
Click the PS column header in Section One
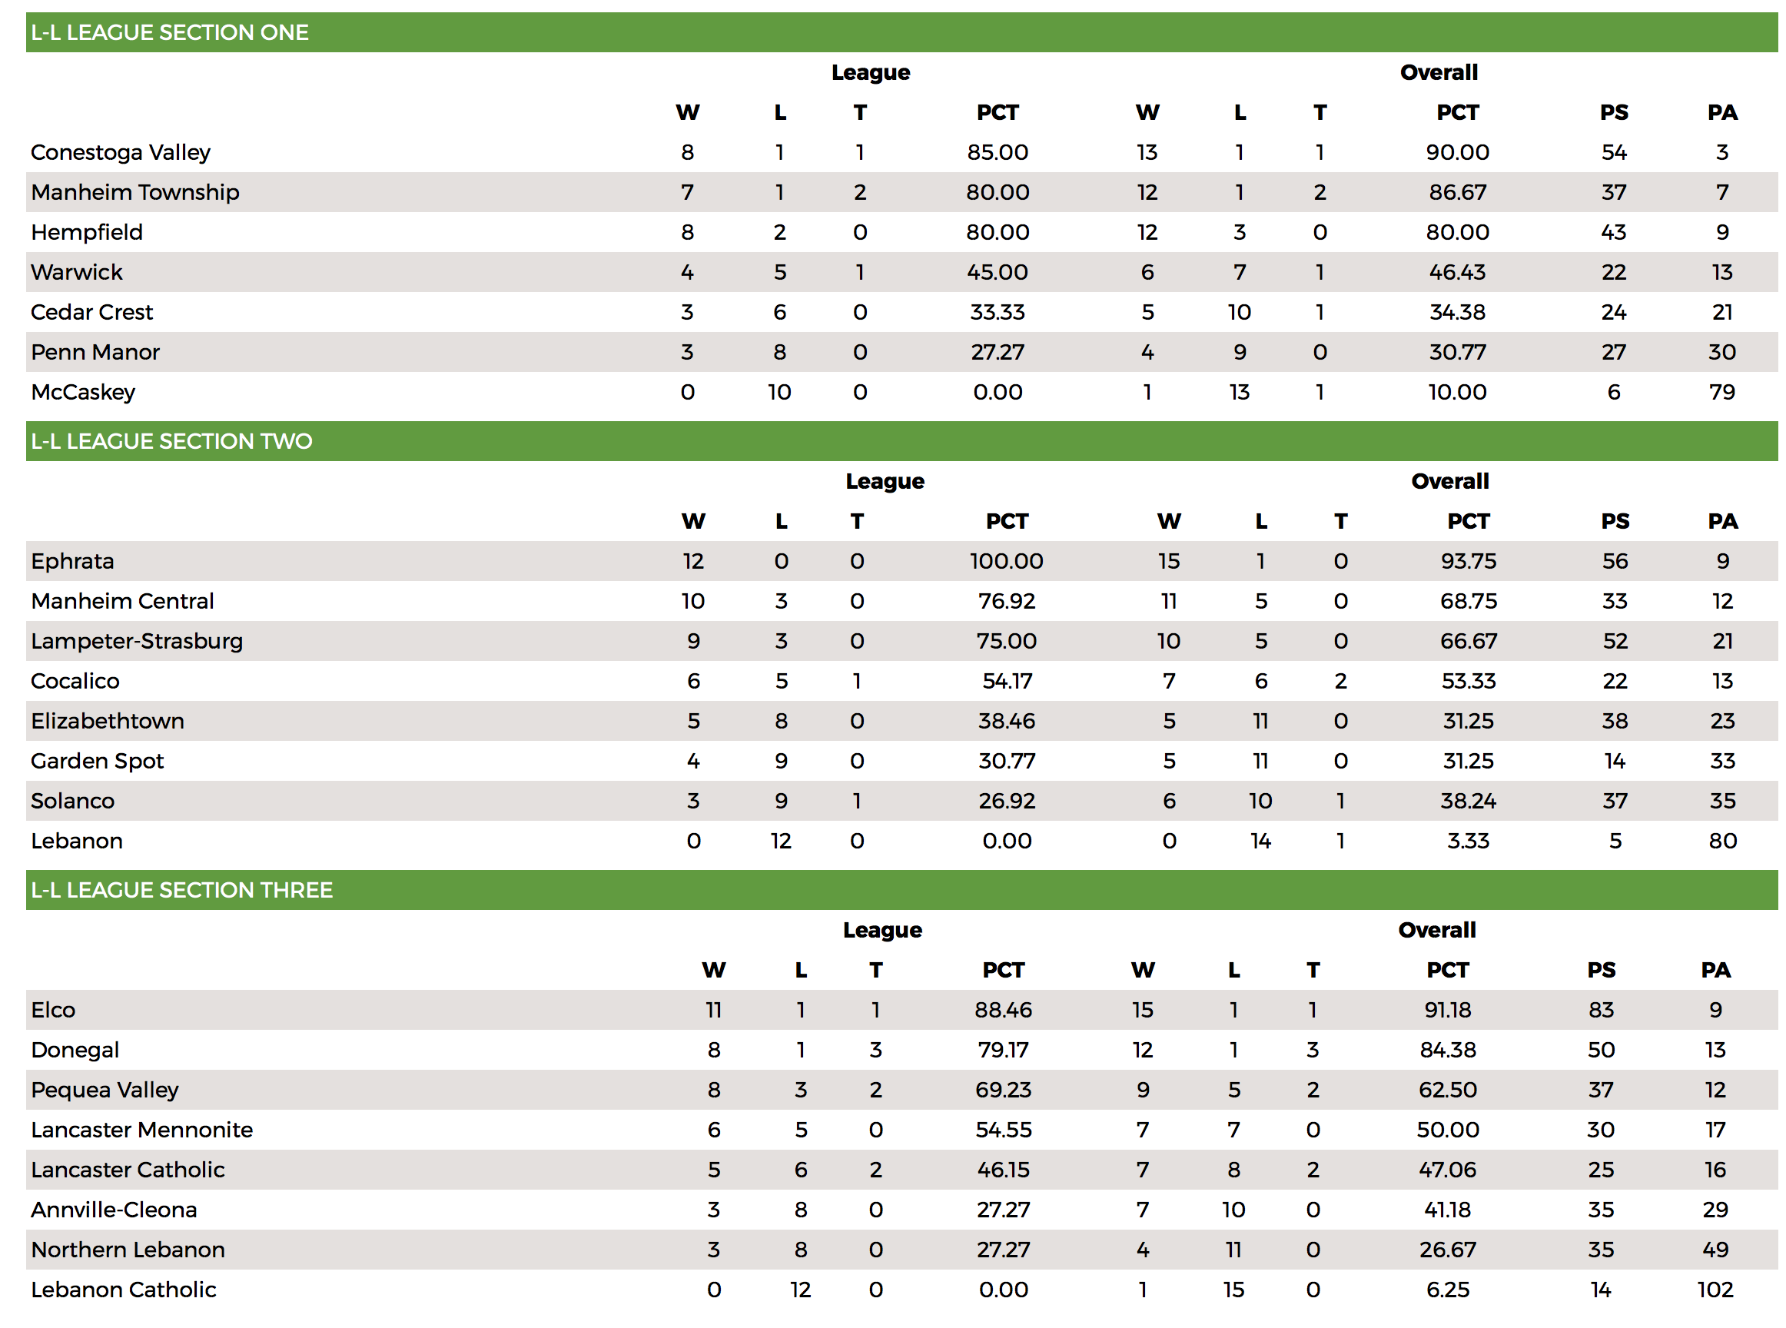(1613, 112)
